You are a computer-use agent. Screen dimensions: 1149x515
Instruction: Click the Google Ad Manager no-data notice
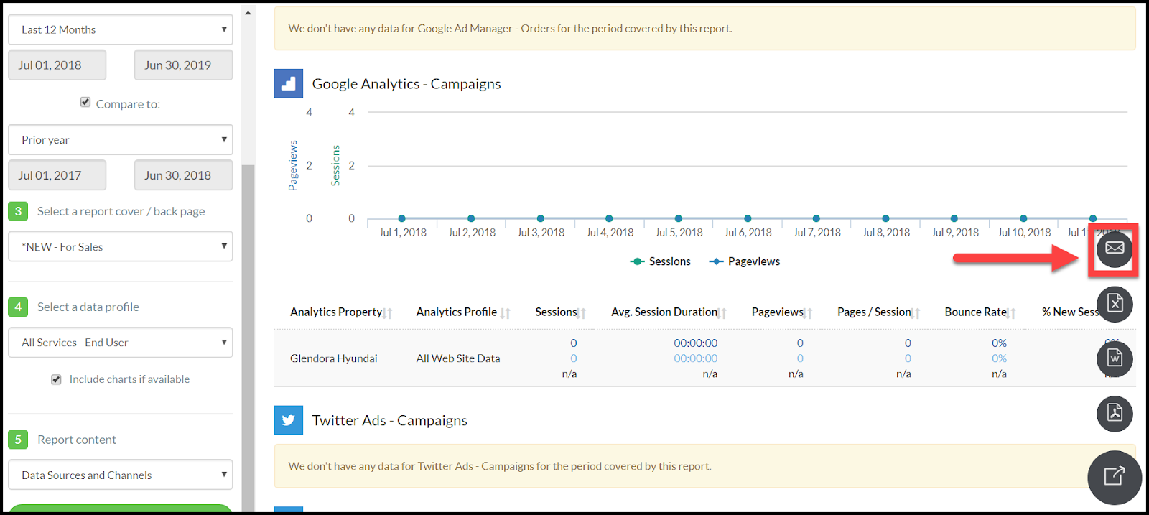point(704,29)
